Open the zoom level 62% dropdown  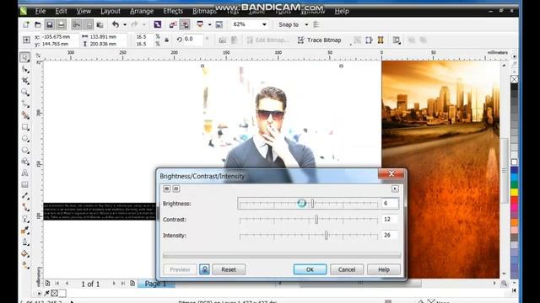point(264,24)
